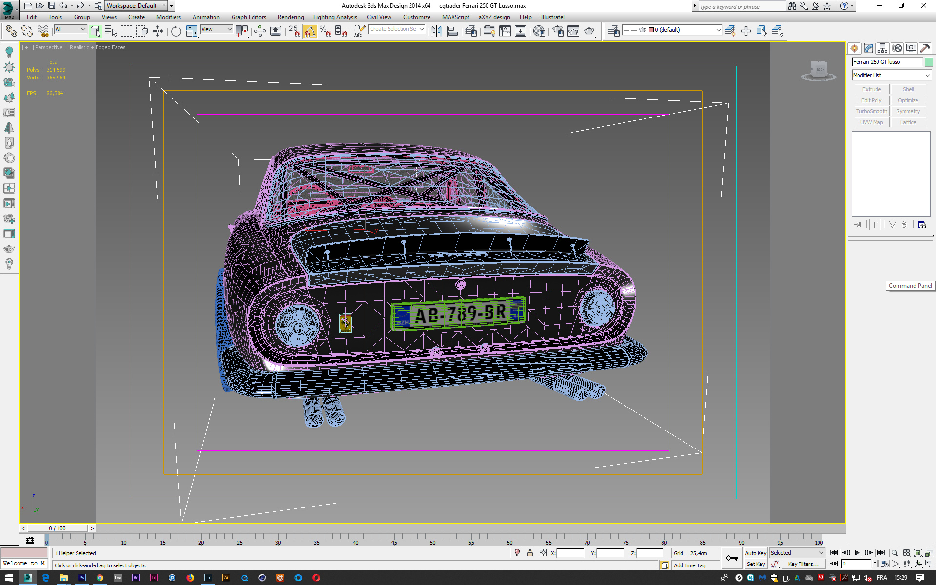Open the Workspace Default dropdown
The width and height of the screenshot is (936, 585).
[x=136, y=6]
